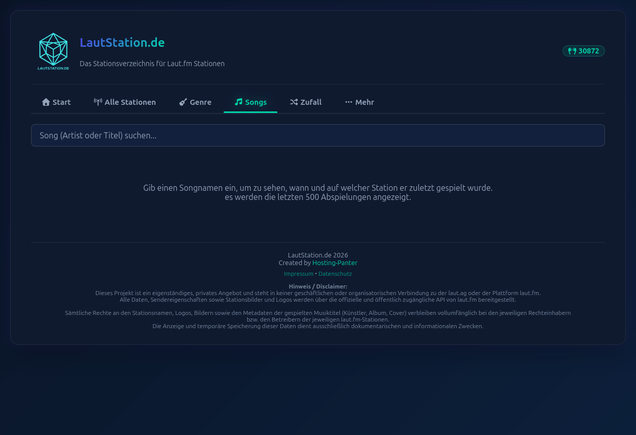This screenshot has height=435, width=636.
Task: Open the Impressum link
Action: 299,274
